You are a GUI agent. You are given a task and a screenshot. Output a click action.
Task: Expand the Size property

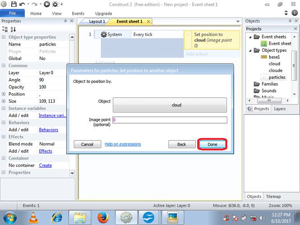[4, 101]
